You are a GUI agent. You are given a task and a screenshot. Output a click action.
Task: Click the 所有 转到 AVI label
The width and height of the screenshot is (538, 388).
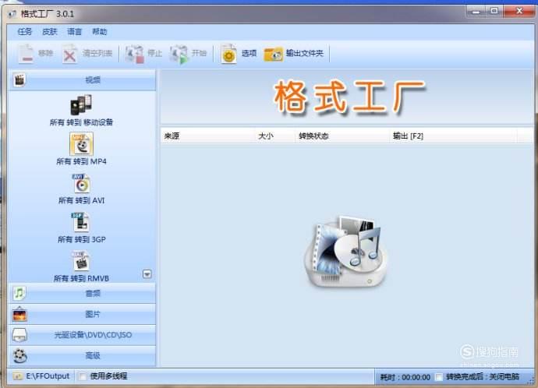coord(81,200)
